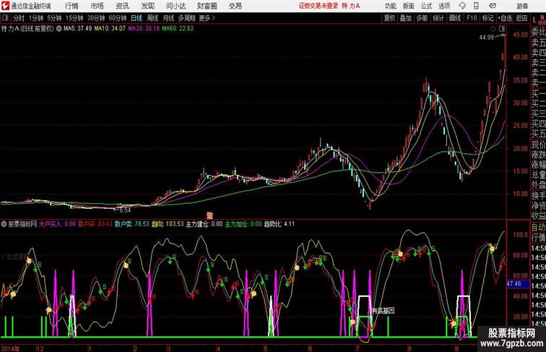
Task: Click the 叠加 toolbar button
Action: pos(406,18)
